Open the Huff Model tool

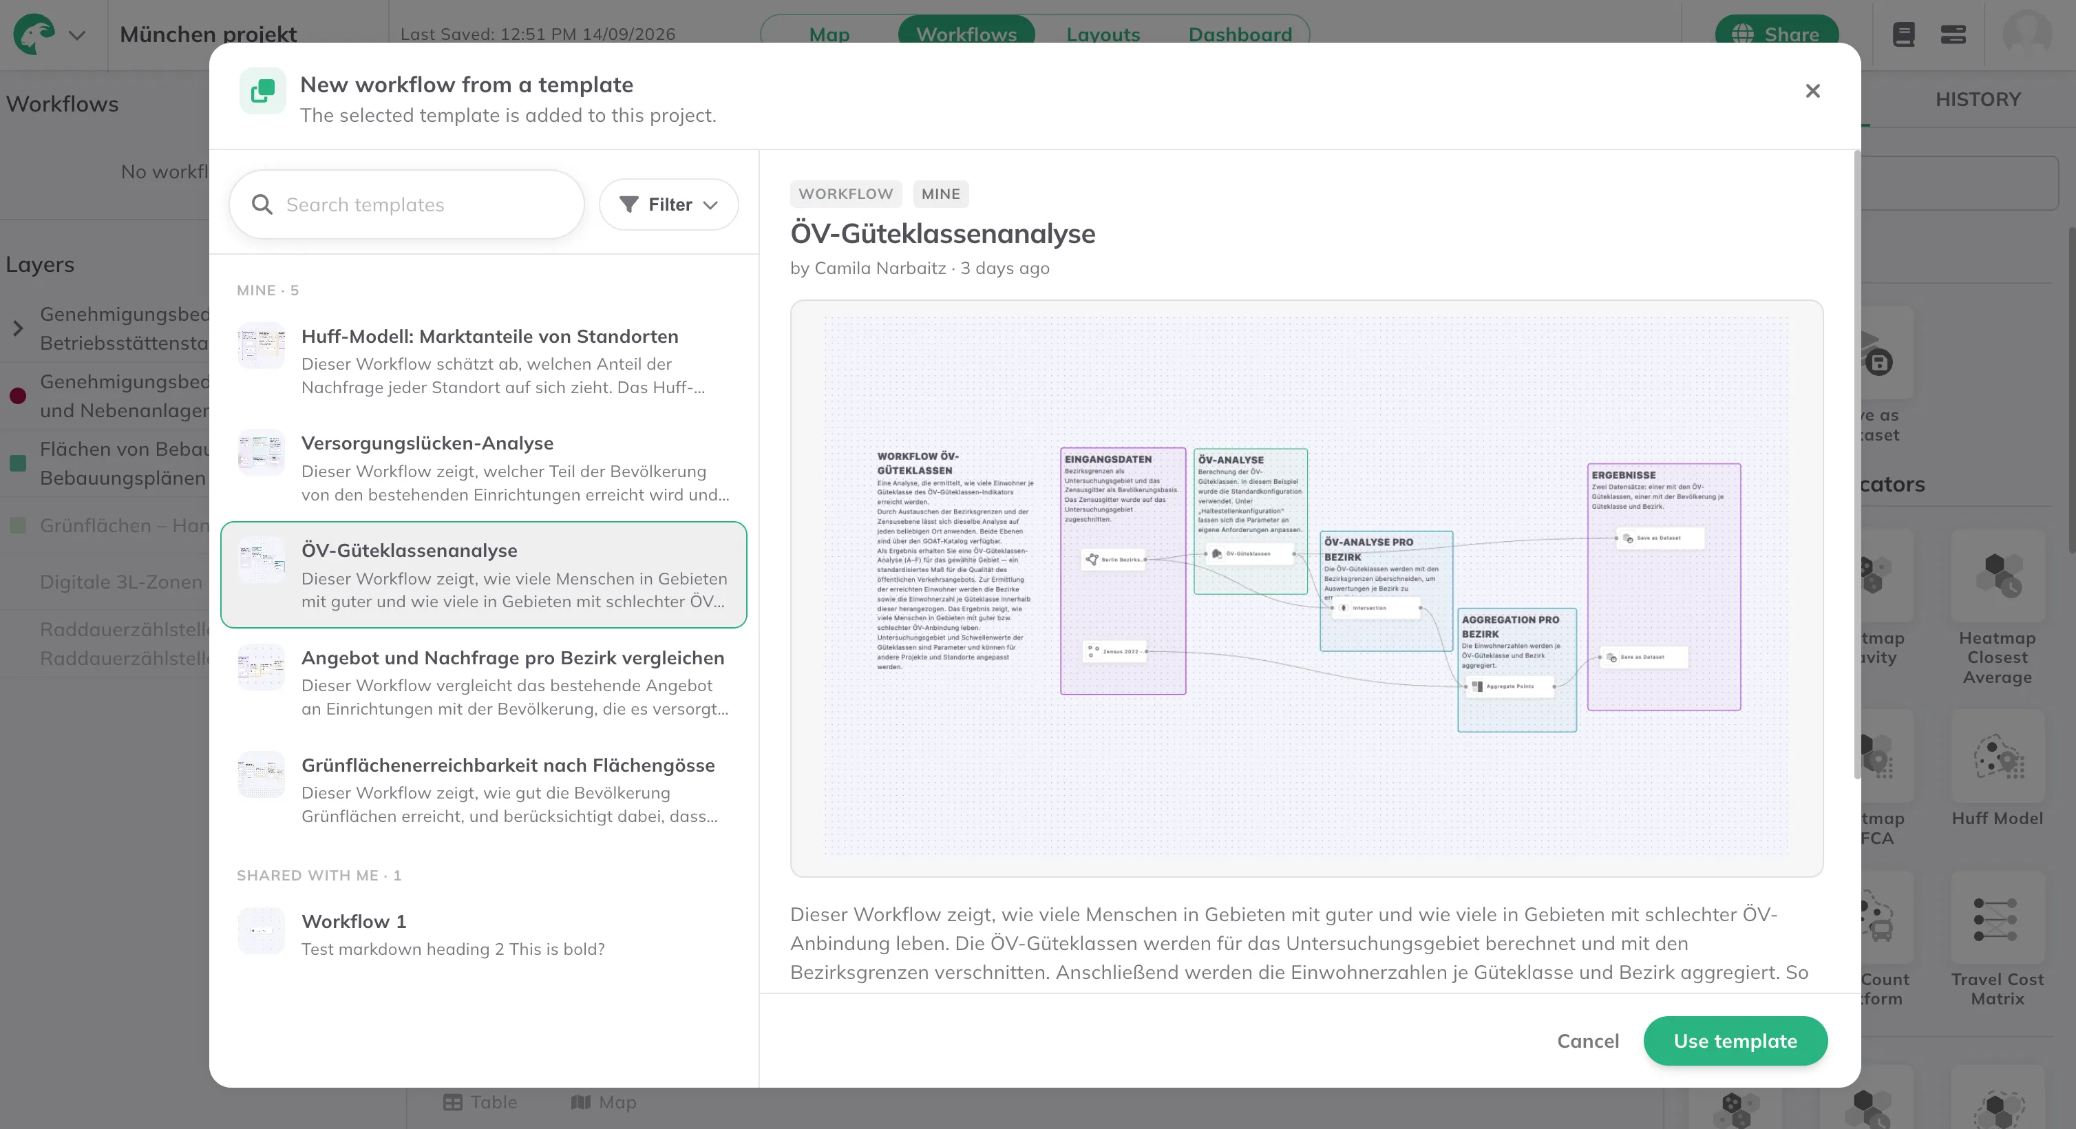click(x=1997, y=770)
